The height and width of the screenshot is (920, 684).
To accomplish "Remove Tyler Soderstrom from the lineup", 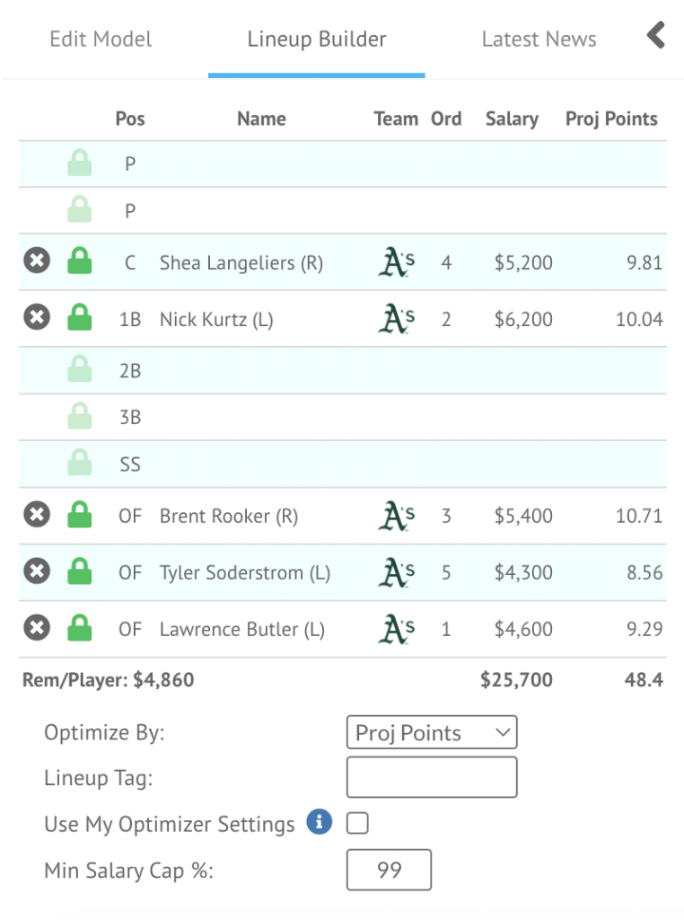I will pyautogui.click(x=36, y=571).
